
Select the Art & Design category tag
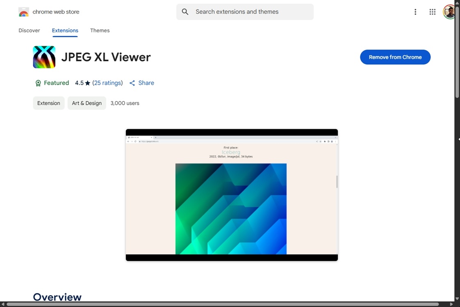coord(87,103)
